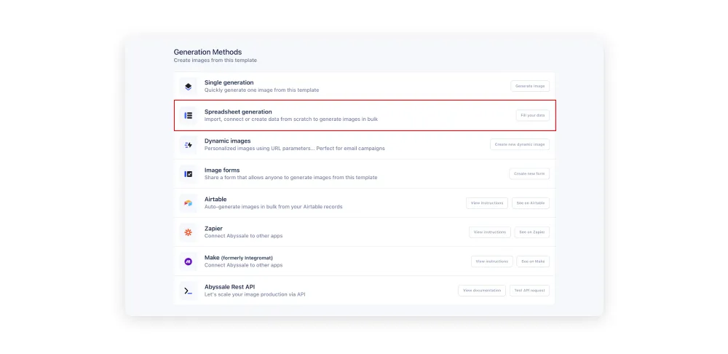The height and width of the screenshot is (354, 728).
Task: Open the Fill your data button
Action: click(x=533, y=115)
